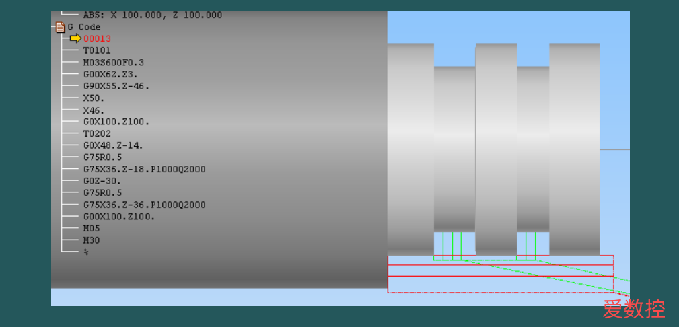
Task: Click the G Code document icon
Action: pyautogui.click(x=60, y=27)
